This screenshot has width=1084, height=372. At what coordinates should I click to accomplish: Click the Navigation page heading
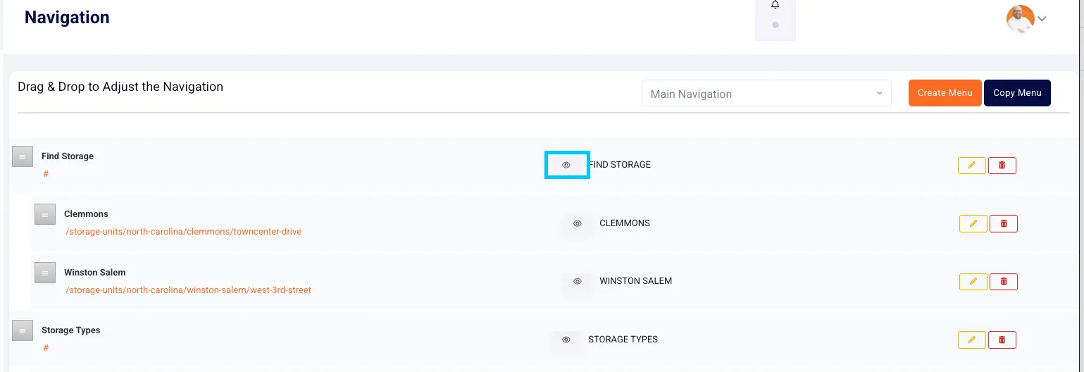67,18
